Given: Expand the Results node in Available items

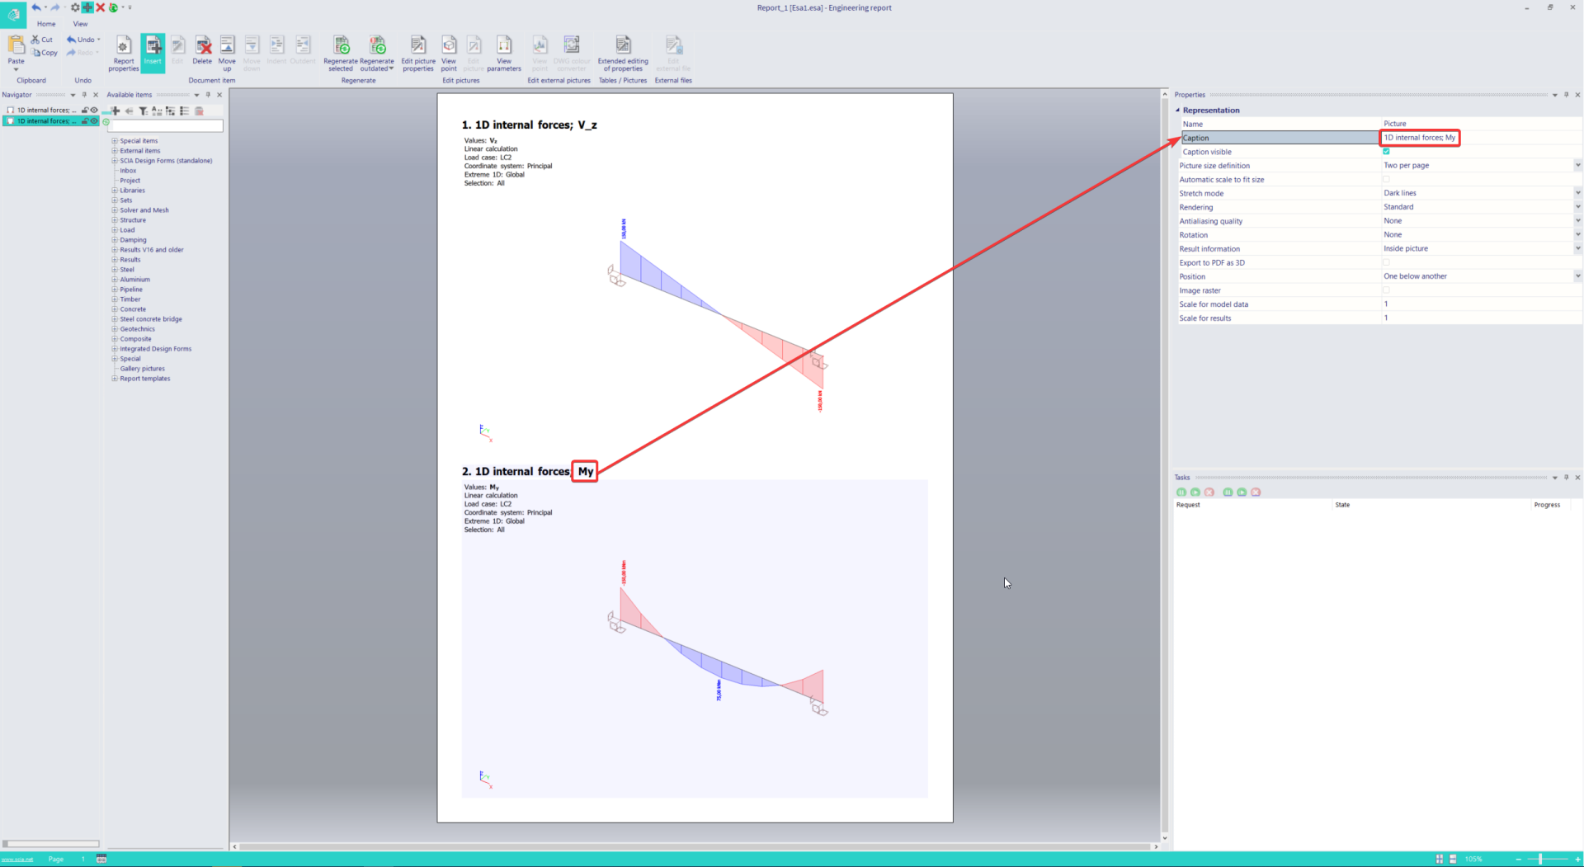Looking at the screenshot, I should coord(115,260).
